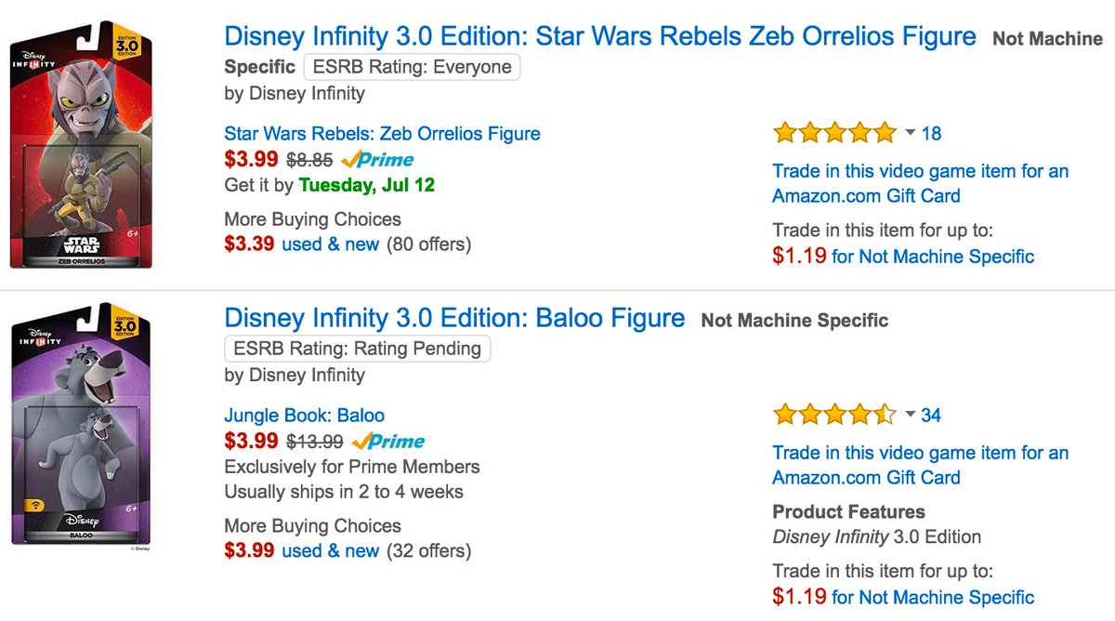Click the Baloo four-and-a-half-star rating
Screen dimensions: 1115x621
click(833, 415)
